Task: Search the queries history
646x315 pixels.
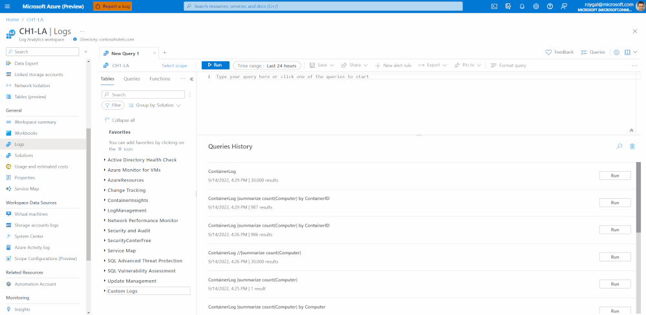Action: (x=619, y=147)
